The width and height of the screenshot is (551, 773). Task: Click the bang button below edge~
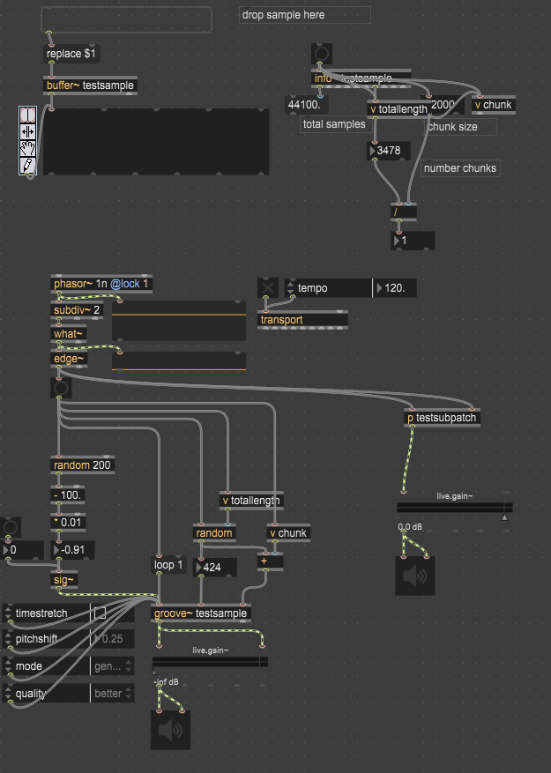coord(61,388)
